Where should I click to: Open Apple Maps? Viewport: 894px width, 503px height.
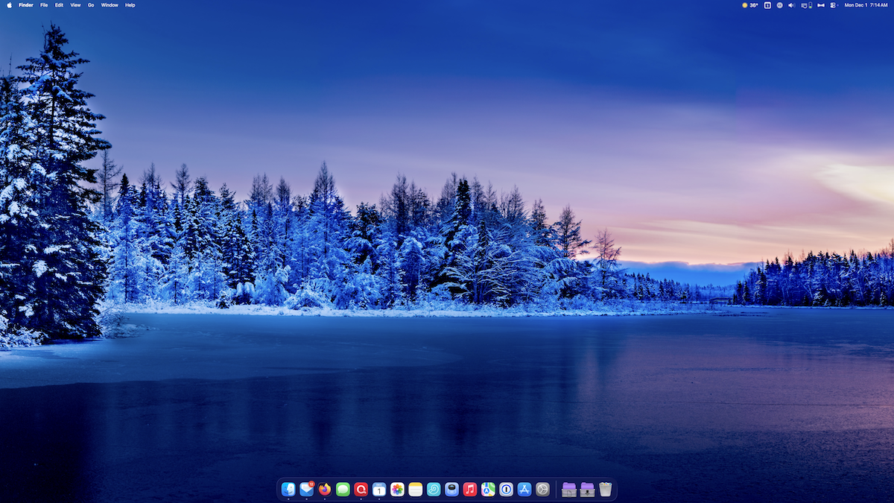click(487, 490)
